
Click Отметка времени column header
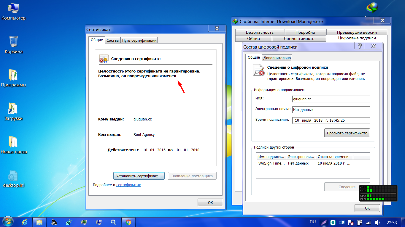334,157
